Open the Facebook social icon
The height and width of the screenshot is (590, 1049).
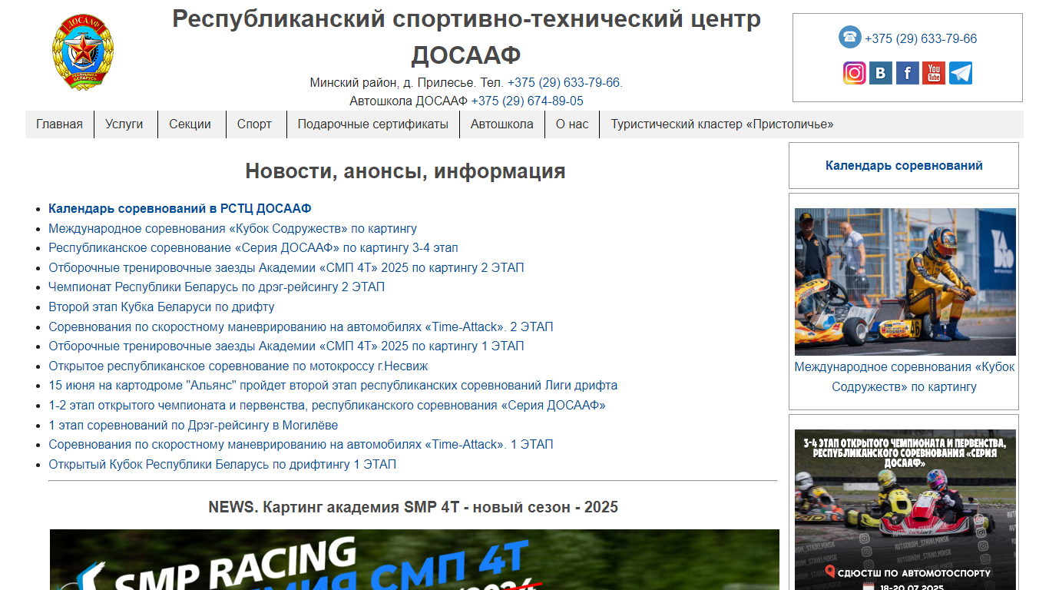pos(908,73)
